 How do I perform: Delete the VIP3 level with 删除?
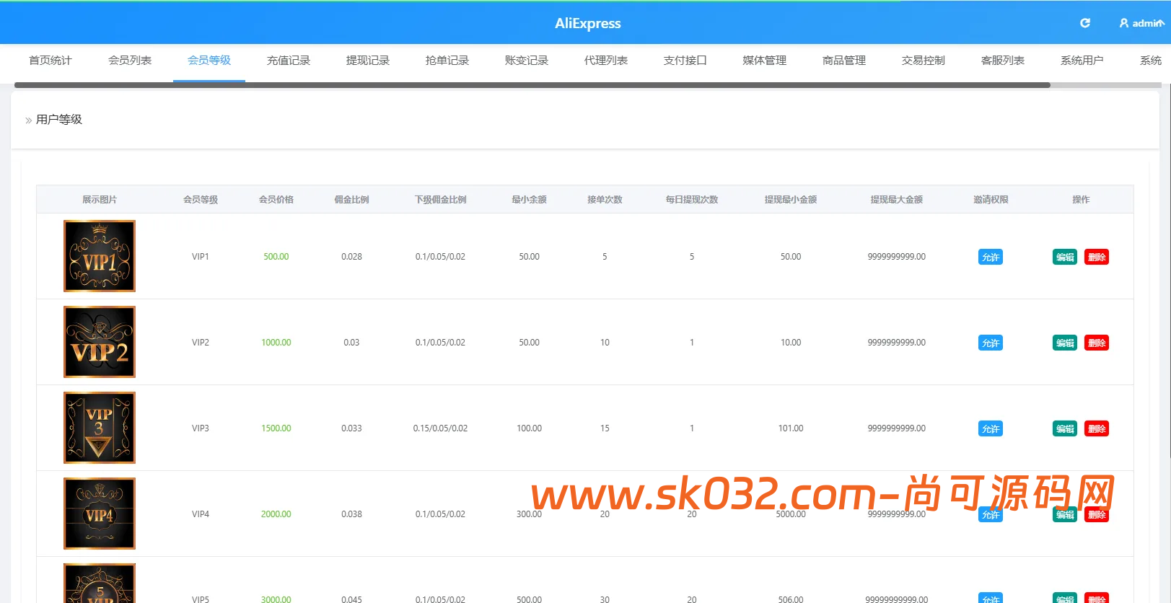click(1097, 428)
